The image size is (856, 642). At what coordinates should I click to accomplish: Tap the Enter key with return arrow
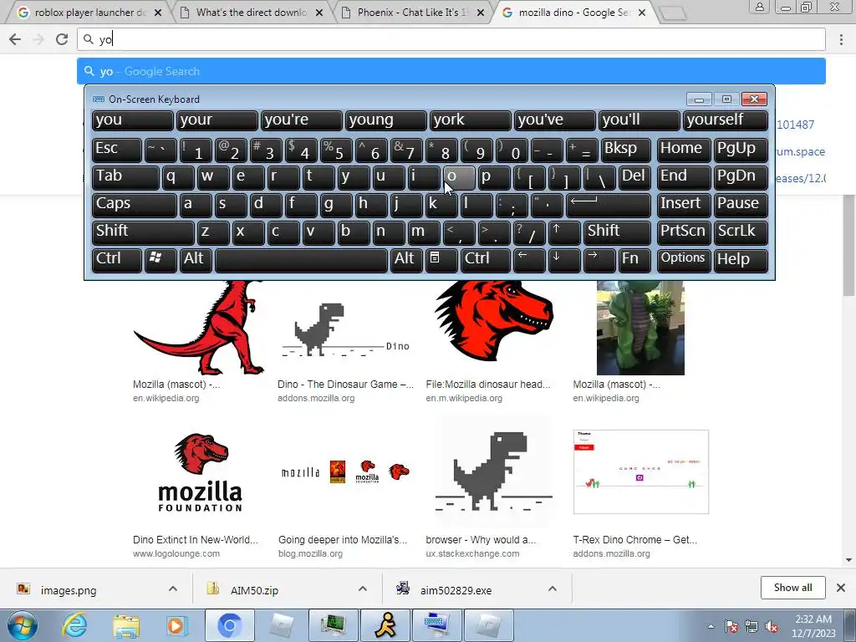pyautogui.click(x=609, y=205)
